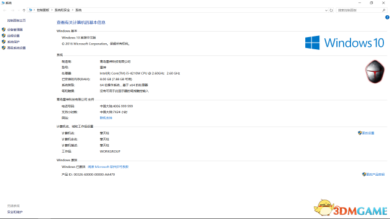390x219 pixels.
Task: Click the Intel Core i5-4210M processor value
Action: click(x=140, y=73)
